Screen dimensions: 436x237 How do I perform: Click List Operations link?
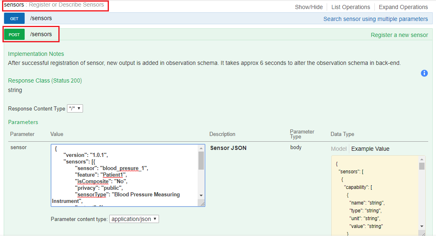click(351, 7)
